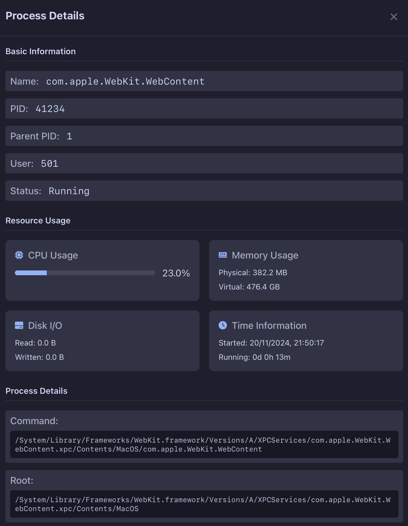The width and height of the screenshot is (408, 526).
Task: Click the Running status row
Action: pyautogui.click(x=204, y=191)
